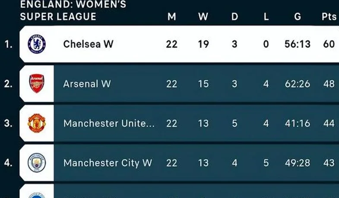The width and height of the screenshot is (339, 198).
Task: Click the L losses column header
Action: click(x=266, y=17)
